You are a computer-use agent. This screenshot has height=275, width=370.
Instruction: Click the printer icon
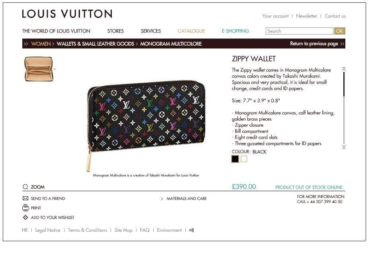(x=25, y=207)
